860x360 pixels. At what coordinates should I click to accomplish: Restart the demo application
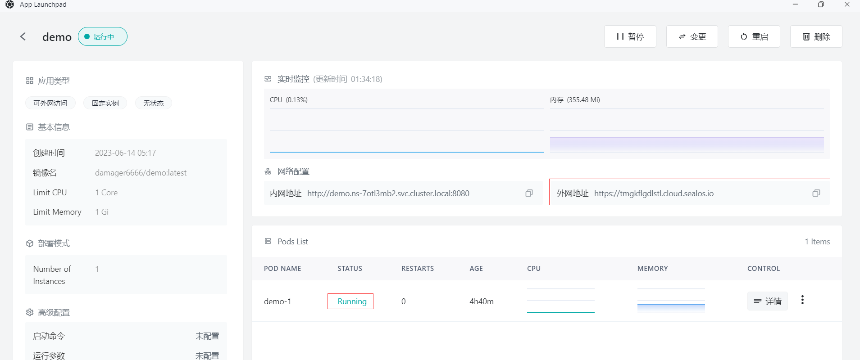754,36
